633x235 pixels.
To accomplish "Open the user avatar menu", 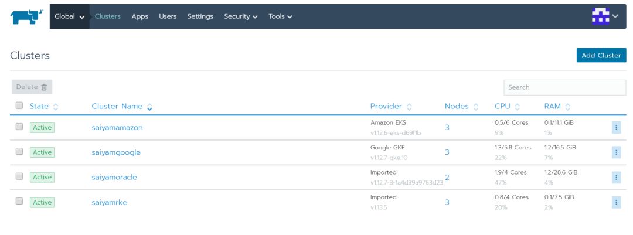I will point(604,16).
